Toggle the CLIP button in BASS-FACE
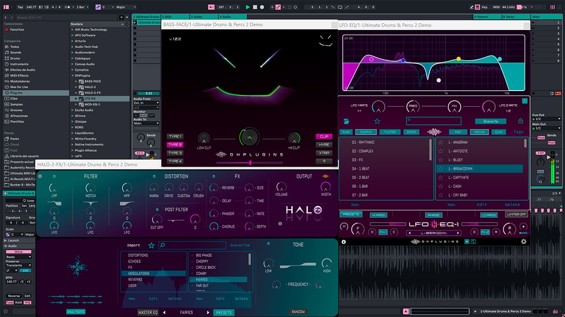Image resolution: width=565 pixels, height=317 pixels. tap(324, 137)
